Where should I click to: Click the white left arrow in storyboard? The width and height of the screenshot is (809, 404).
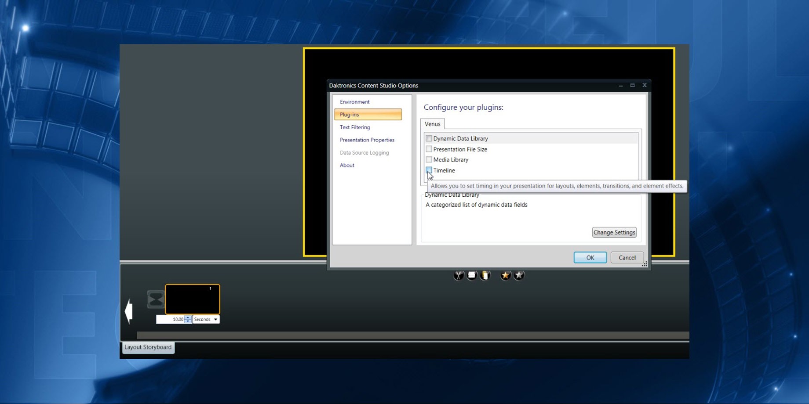[x=129, y=311]
